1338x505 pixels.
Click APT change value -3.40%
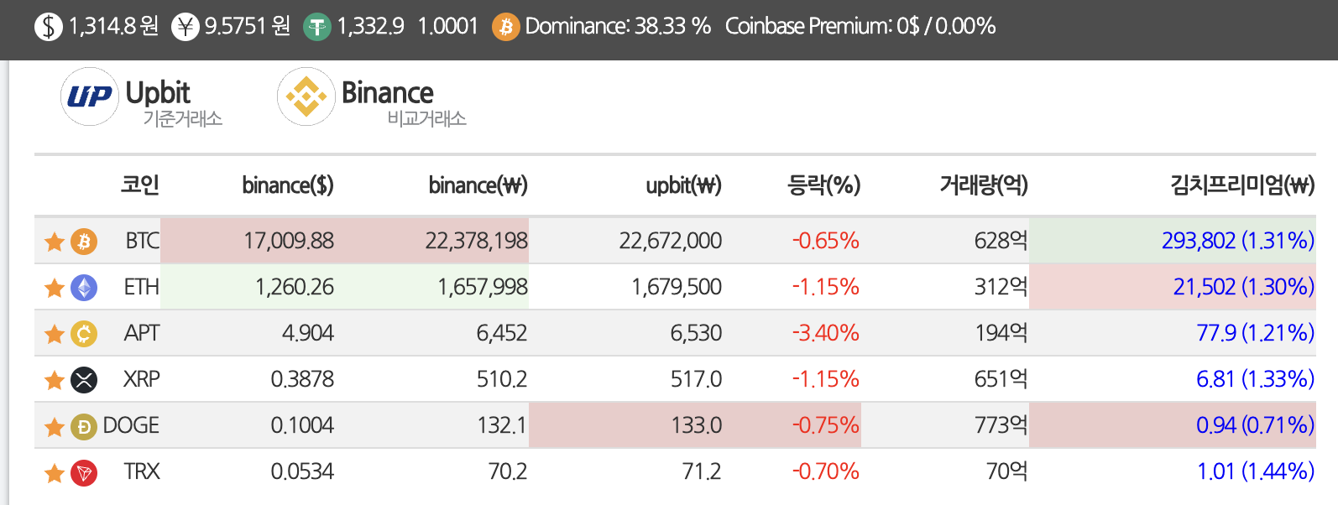[x=826, y=333]
